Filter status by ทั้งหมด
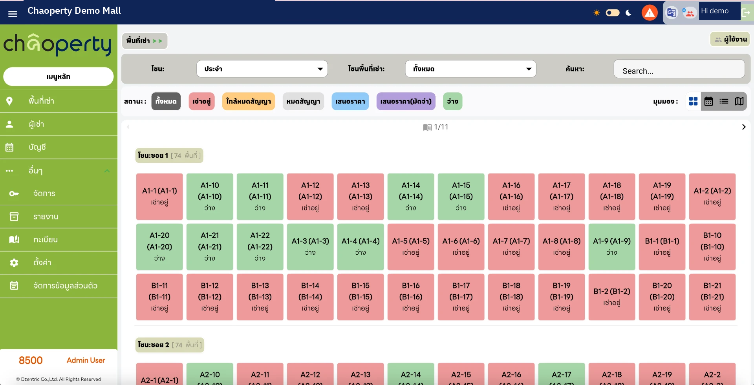The image size is (754, 385). tap(166, 101)
